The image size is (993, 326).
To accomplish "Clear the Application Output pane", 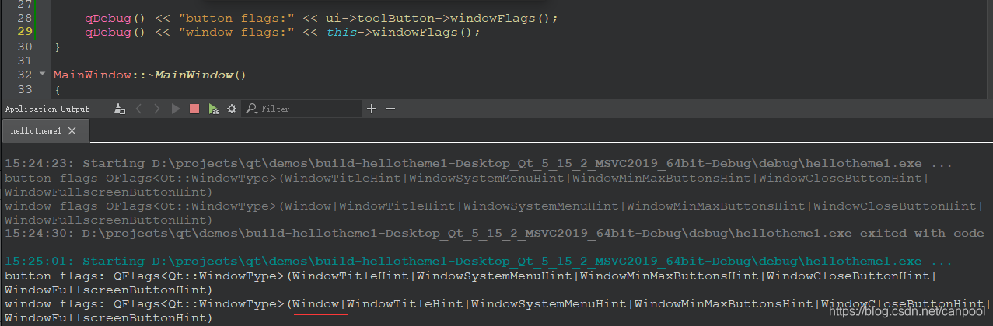I will coord(120,109).
